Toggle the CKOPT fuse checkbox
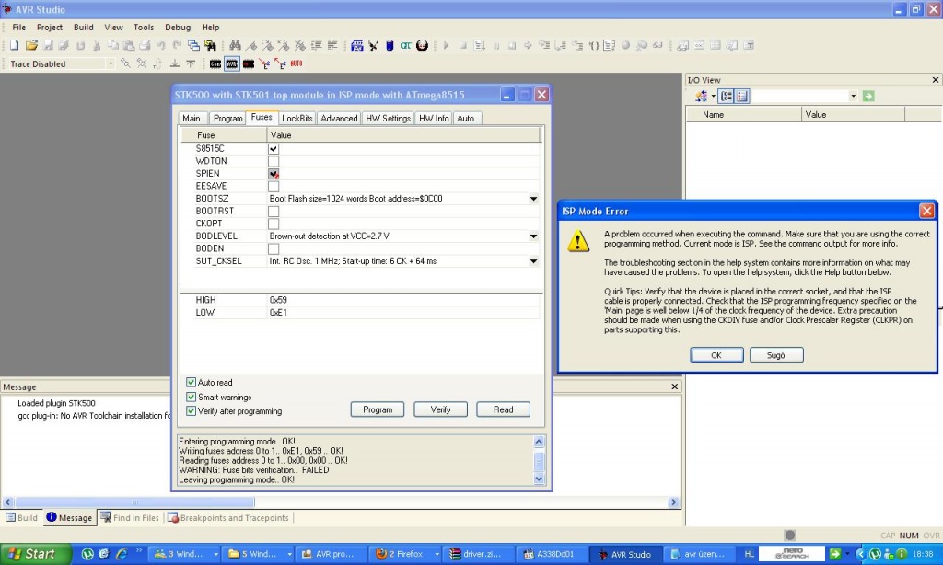The image size is (943, 565). click(274, 225)
